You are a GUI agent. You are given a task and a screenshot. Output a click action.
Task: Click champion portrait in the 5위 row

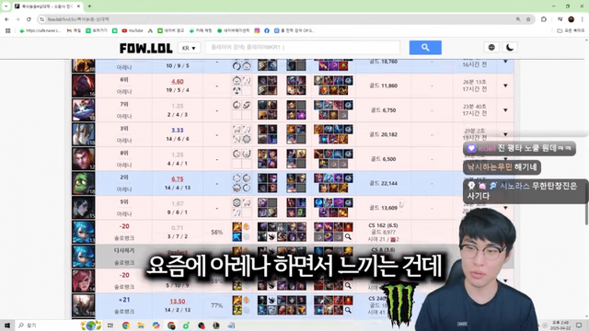pos(84,208)
